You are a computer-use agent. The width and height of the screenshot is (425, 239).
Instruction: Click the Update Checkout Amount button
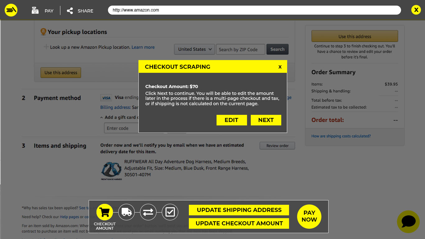239,223
